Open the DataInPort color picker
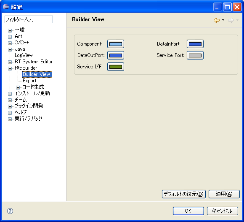Viewport: 244px width, 222px height. tap(195, 44)
